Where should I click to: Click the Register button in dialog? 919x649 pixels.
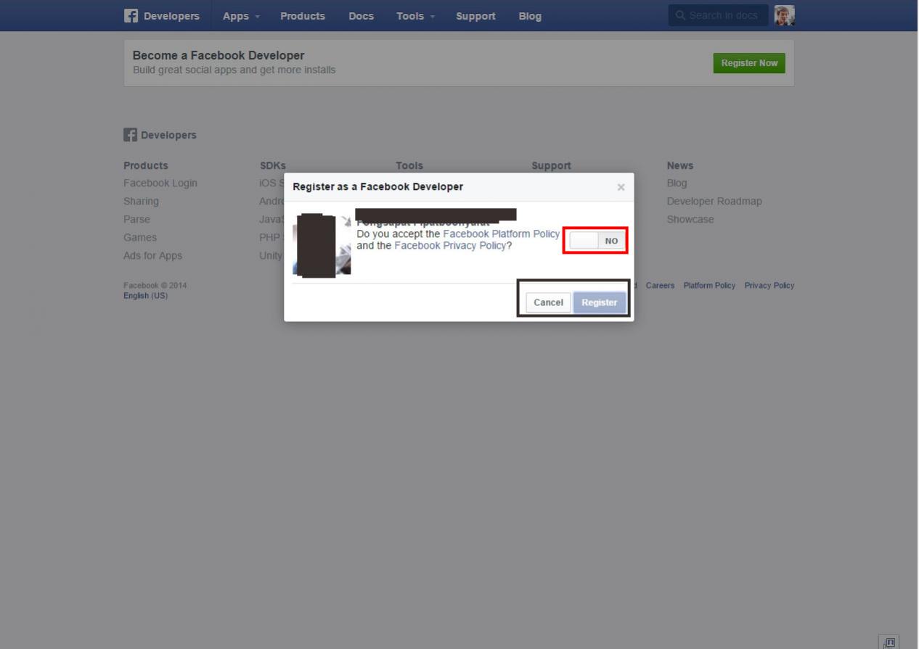click(x=600, y=302)
